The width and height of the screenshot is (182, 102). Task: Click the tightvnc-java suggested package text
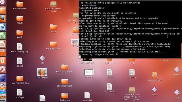(x=90, y=10)
